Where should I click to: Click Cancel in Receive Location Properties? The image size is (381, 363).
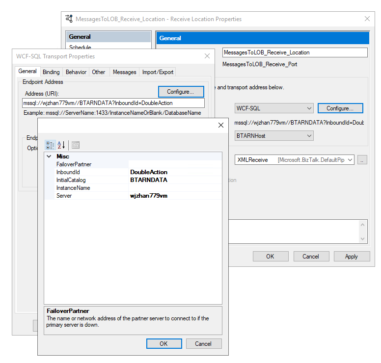tap(311, 257)
